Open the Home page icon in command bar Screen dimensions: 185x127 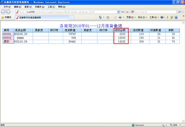(100, 17)
